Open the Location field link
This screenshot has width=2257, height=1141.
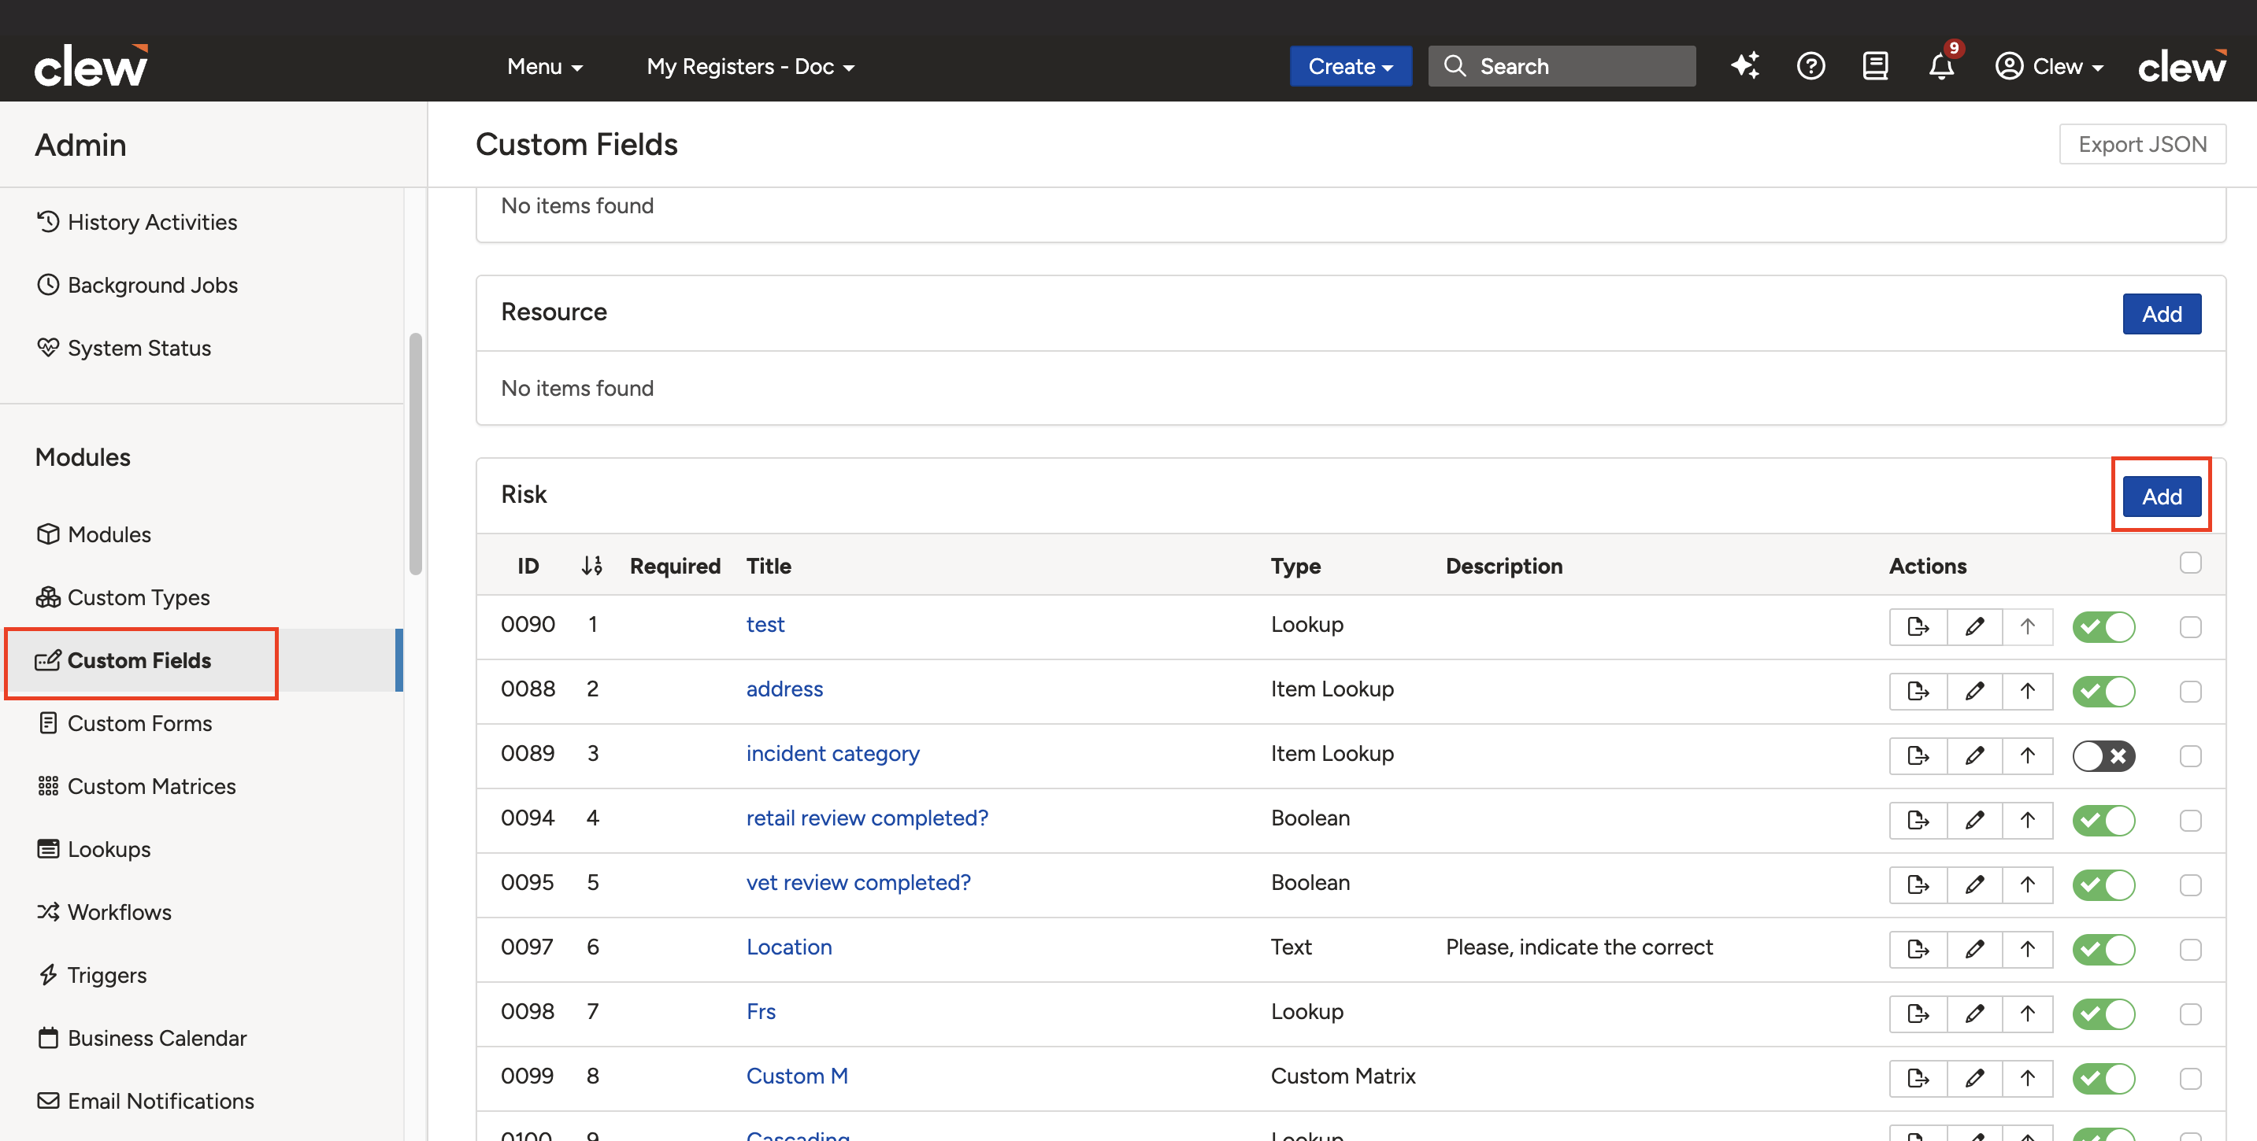pyautogui.click(x=788, y=947)
